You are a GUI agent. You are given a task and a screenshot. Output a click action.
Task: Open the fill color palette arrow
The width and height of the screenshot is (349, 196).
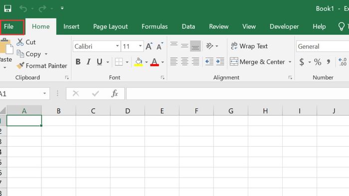pyautogui.click(x=147, y=62)
